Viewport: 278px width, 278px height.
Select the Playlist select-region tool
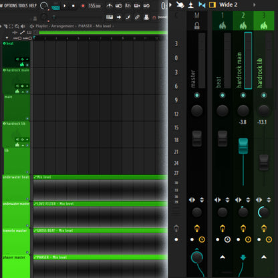pyautogui.click(x=11, y=26)
